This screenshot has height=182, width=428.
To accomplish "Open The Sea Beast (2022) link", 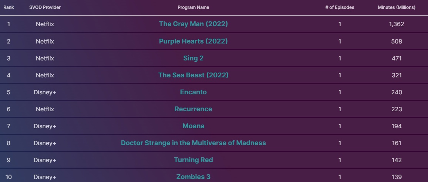I will (x=193, y=75).
